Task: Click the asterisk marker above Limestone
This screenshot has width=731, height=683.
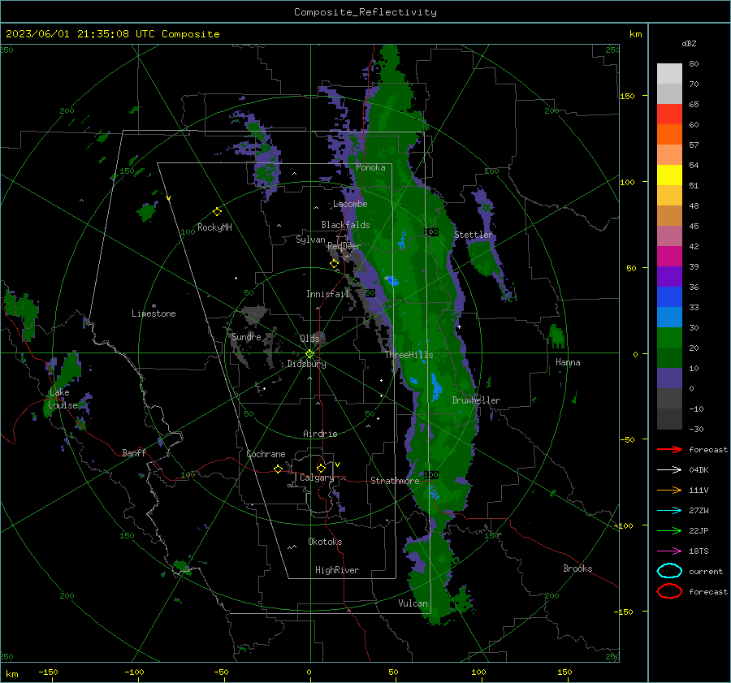Action: coord(154,306)
